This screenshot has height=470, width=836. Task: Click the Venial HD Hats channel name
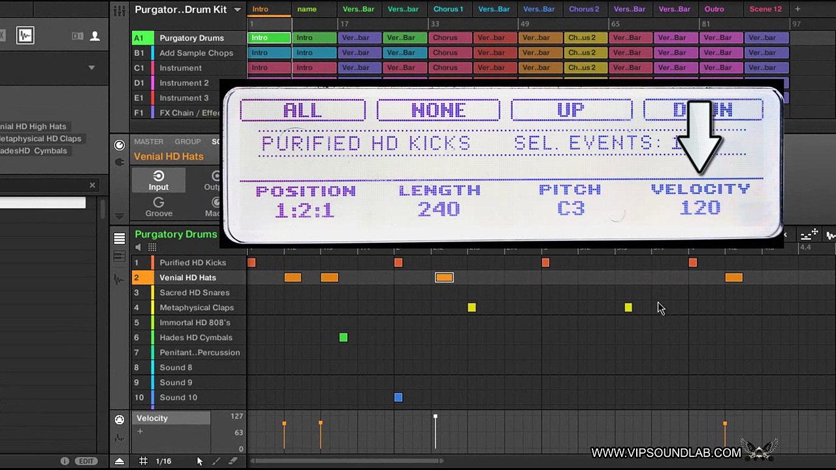point(169,157)
